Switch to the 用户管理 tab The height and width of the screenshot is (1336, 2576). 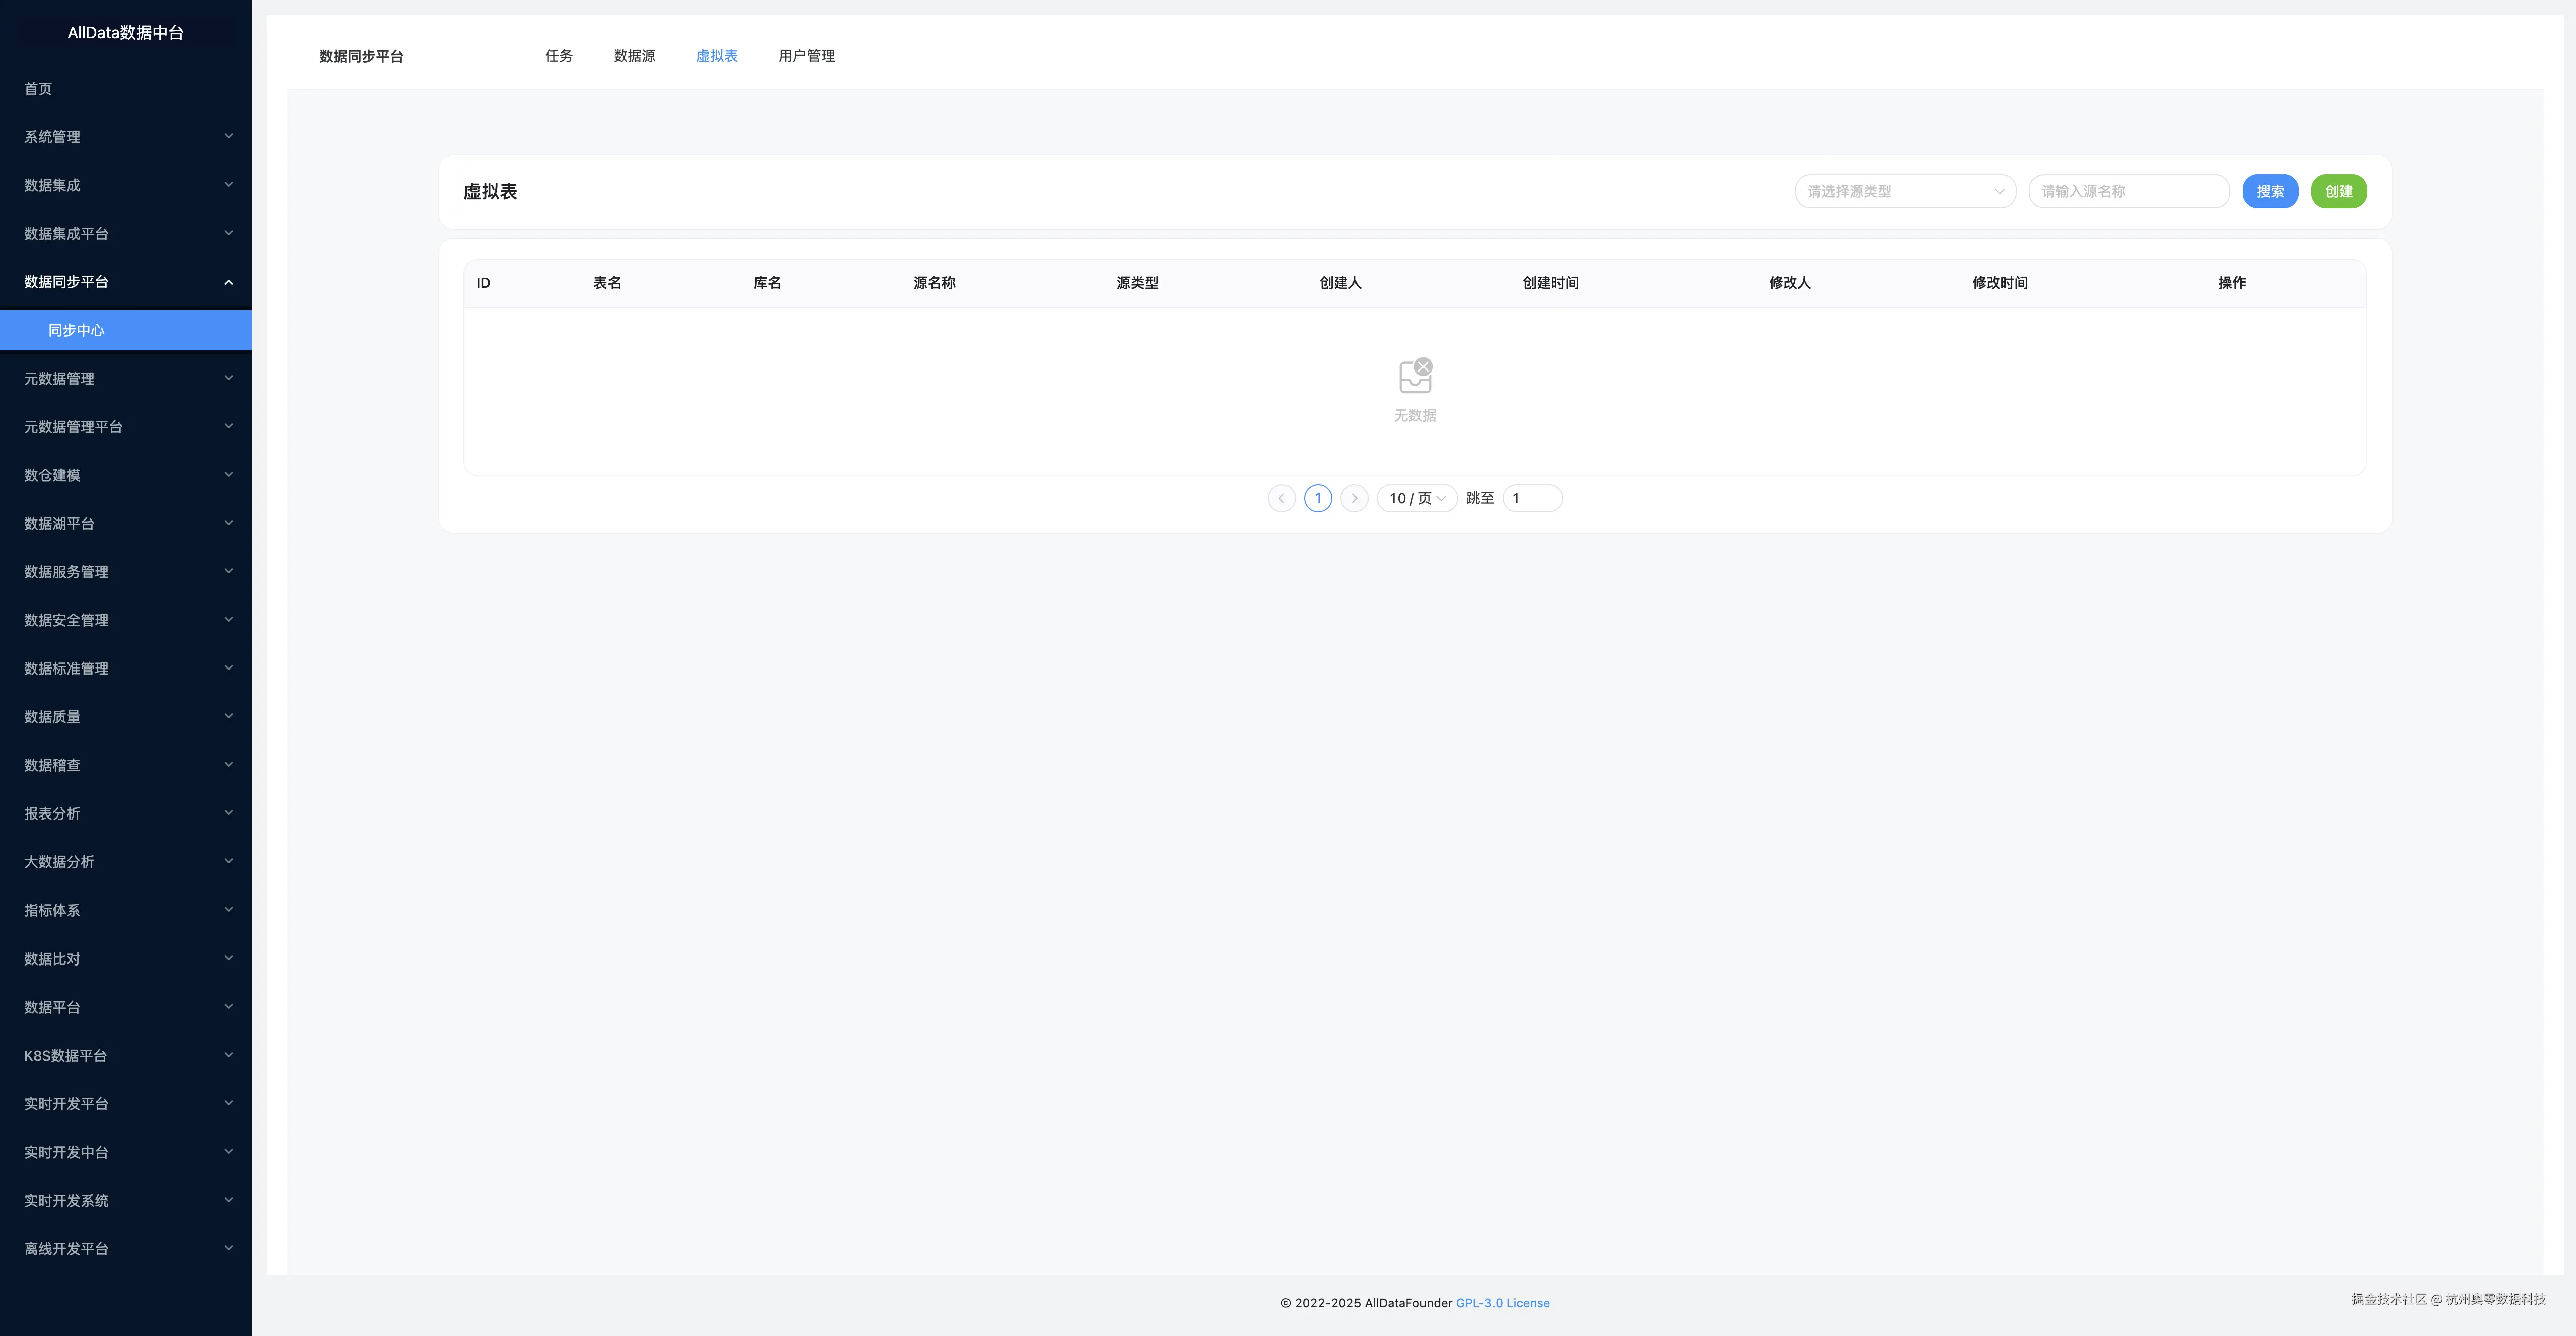pyautogui.click(x=806, y=57)
